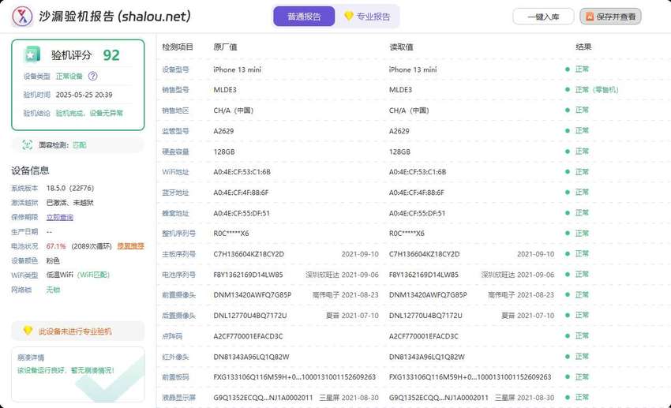
Task: Switch to the 普通报告 tab
Action: [x=304, y=17]
